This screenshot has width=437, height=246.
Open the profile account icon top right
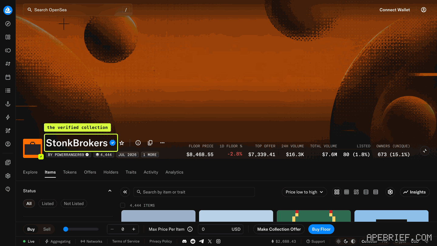[424, 10]
